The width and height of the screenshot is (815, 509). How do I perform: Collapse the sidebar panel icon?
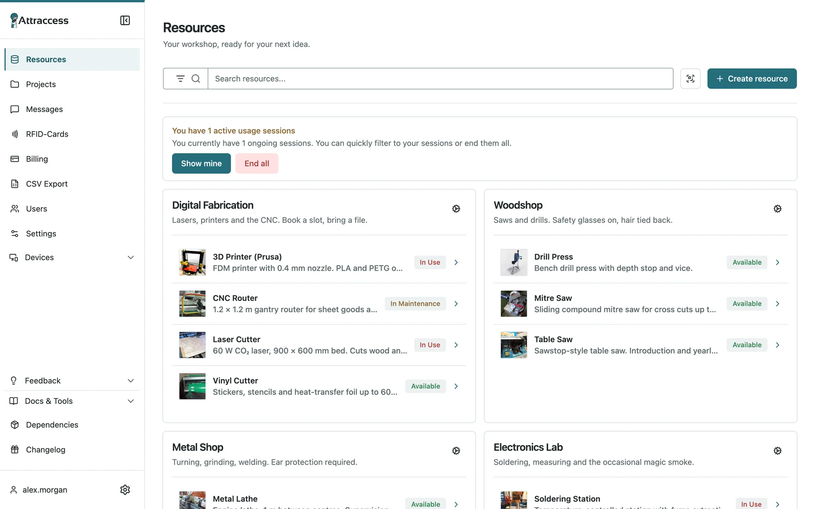(x=125, y=20)
